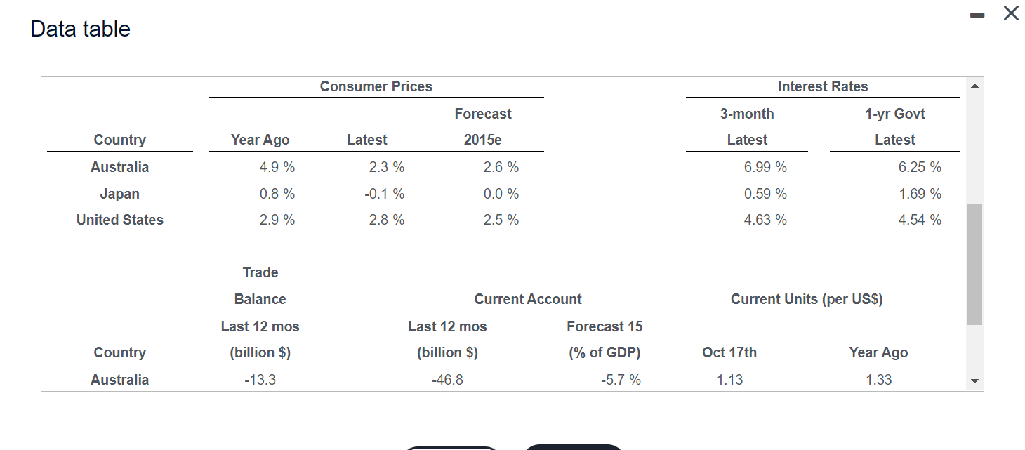
Task: Click the Year Ago column header
Action: pos(260,140)
